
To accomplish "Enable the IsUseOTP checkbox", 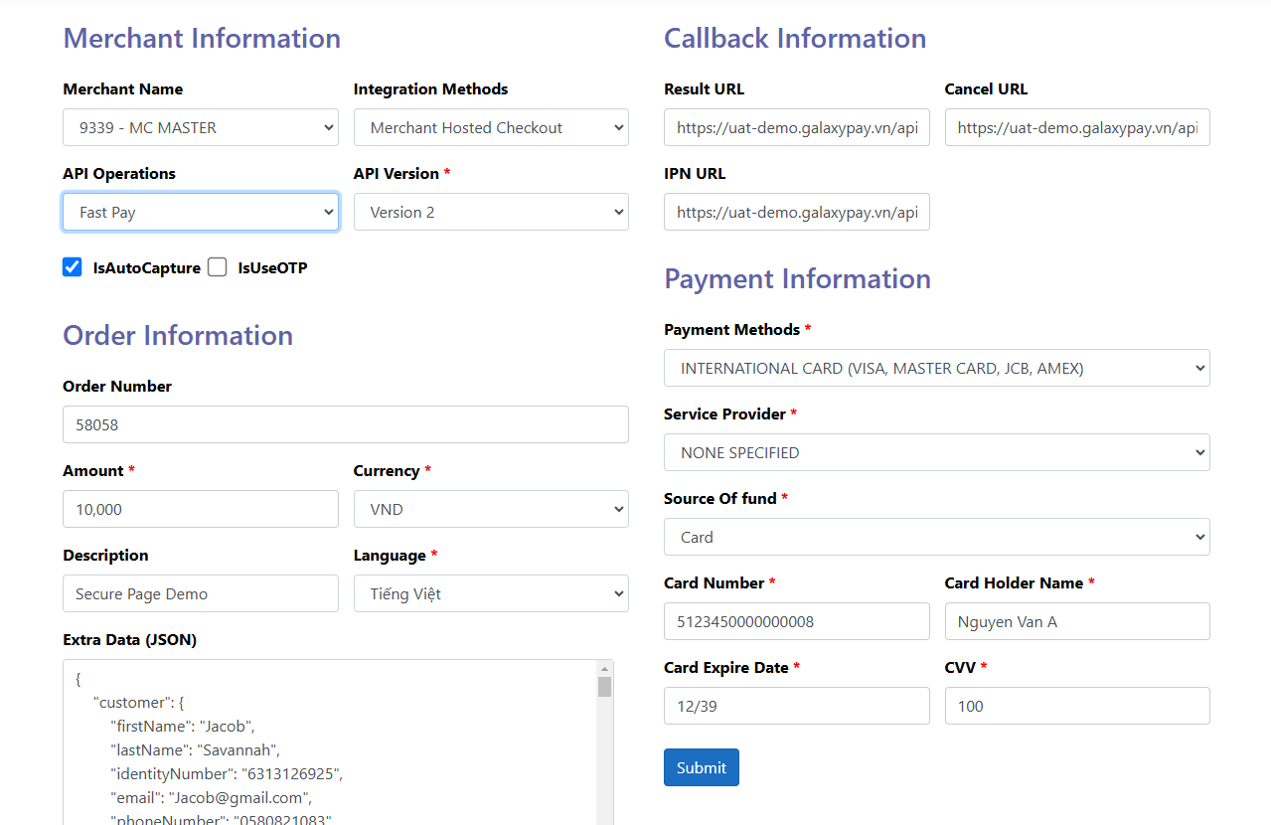I will pos(218,267).
